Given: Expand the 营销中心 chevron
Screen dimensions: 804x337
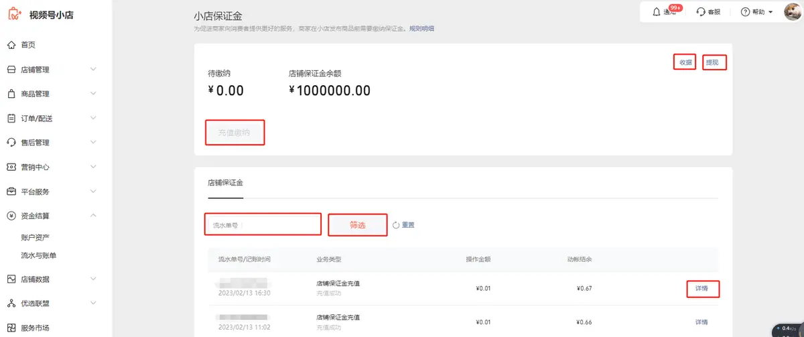Looking at the screenshot, I should point(93,167).
